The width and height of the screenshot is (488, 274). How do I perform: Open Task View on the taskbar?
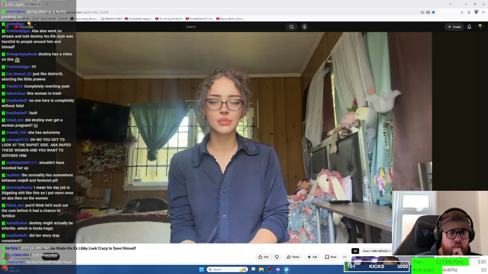point(253,269)
